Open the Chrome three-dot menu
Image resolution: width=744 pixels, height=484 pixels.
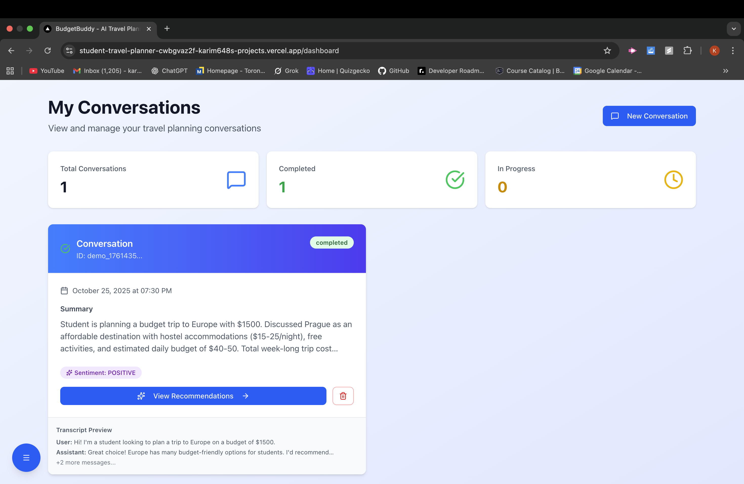coord(732,51)
